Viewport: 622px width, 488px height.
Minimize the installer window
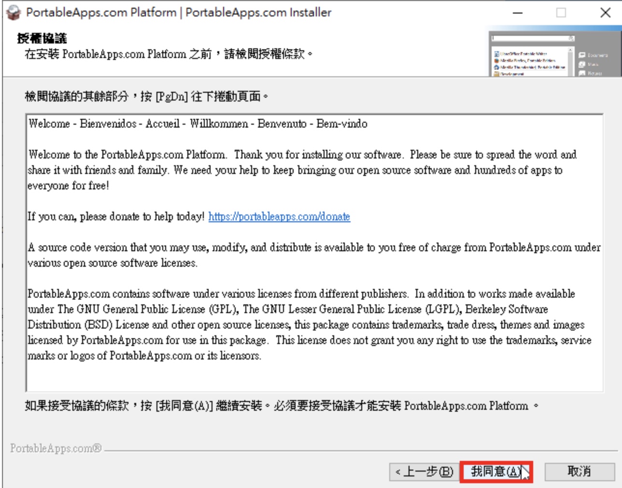pos(518,13)
